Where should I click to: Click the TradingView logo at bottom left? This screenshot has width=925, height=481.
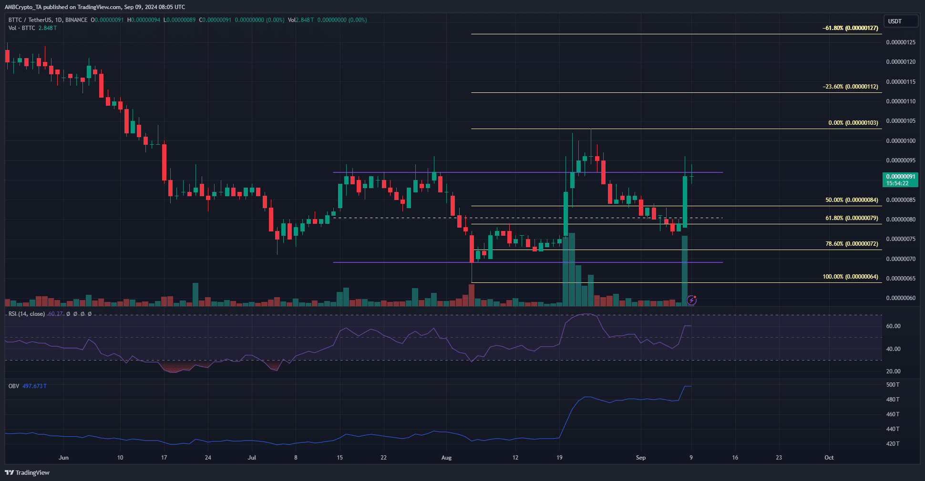27,472
